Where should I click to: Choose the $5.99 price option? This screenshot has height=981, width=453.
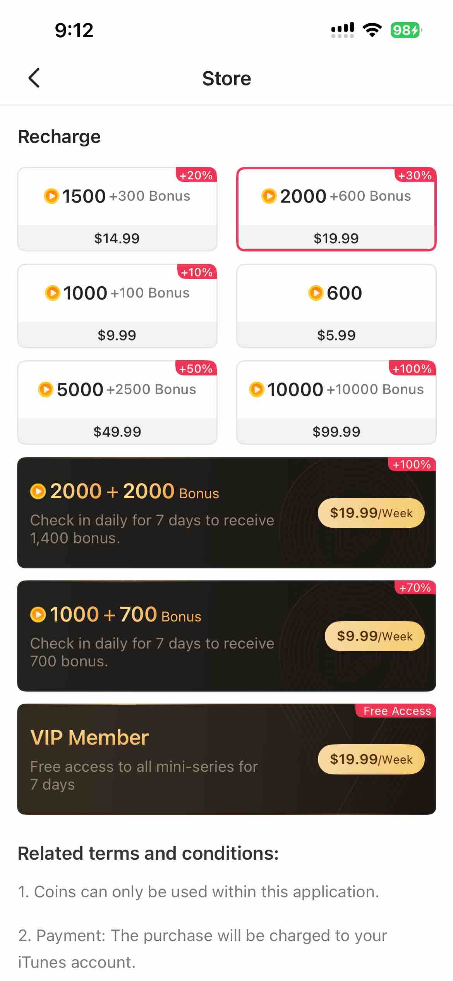click(336, 335)
